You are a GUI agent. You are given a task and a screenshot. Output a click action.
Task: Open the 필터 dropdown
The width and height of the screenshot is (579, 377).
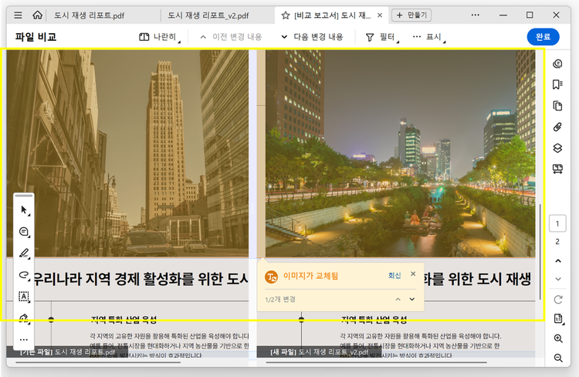pos(382,37)
